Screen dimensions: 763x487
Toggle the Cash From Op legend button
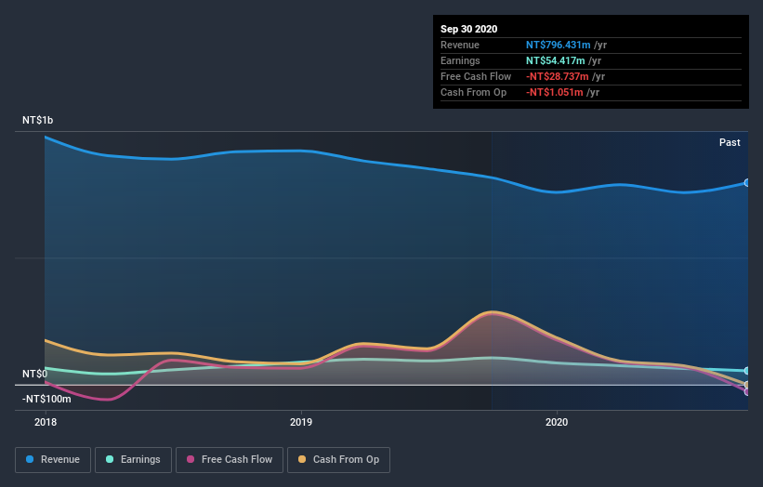(338, 460)
